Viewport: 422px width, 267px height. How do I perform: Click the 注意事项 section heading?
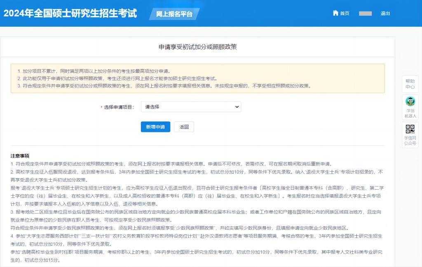(20, 156)
